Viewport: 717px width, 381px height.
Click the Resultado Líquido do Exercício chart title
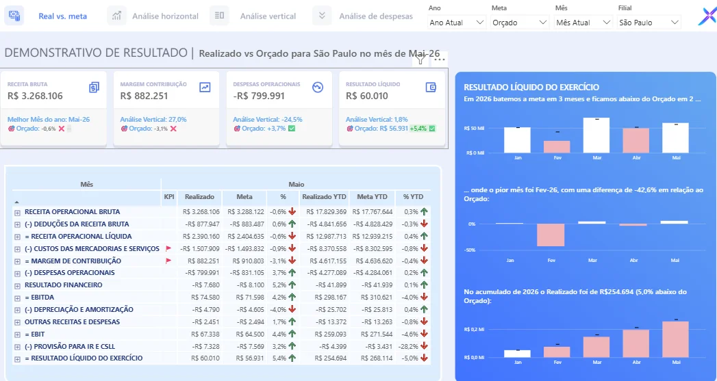tap(531, 88)
